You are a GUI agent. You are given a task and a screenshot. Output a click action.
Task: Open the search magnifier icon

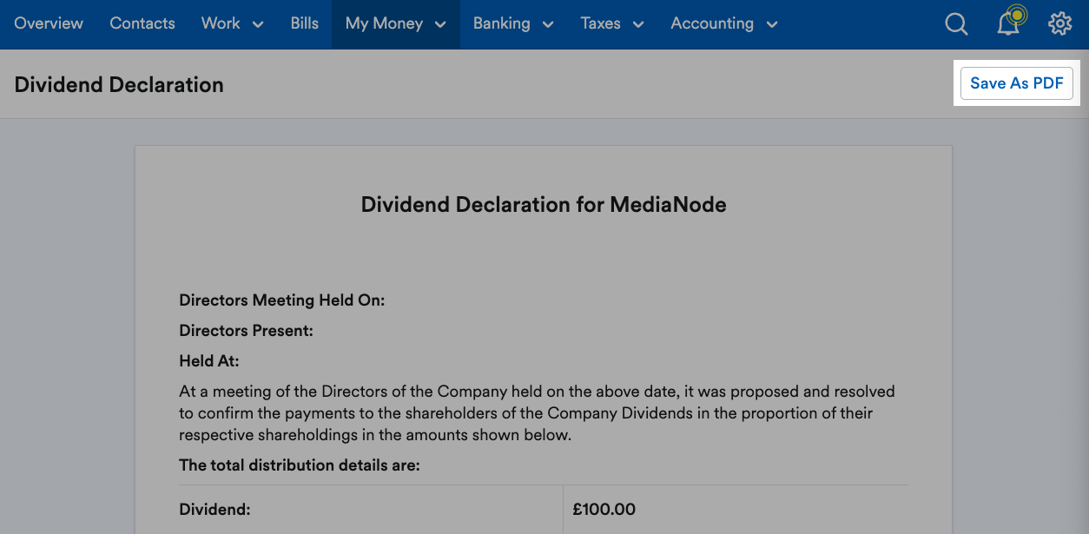[x=956, y=24]
